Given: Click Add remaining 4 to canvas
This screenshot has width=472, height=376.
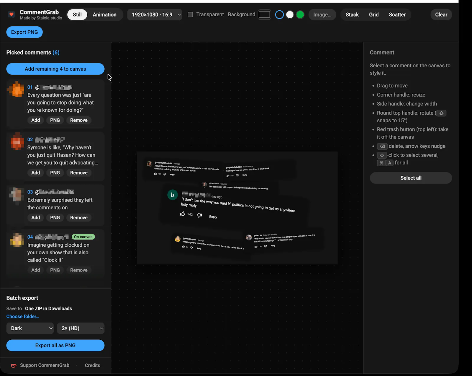Looking at the screenshot, I should [55, 69].
